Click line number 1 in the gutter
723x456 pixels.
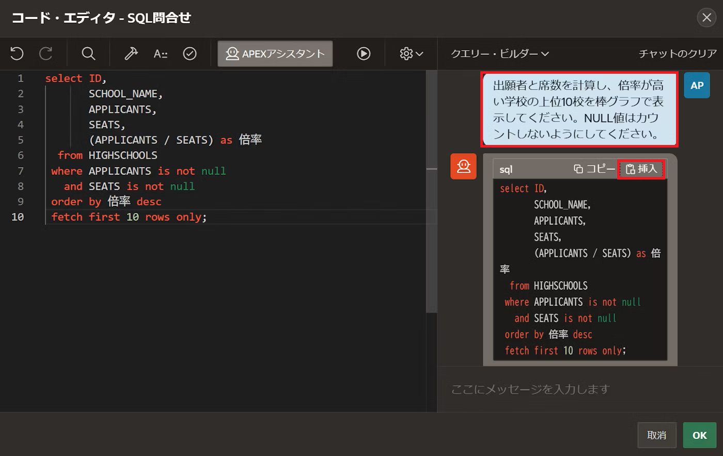click(21, 78)
